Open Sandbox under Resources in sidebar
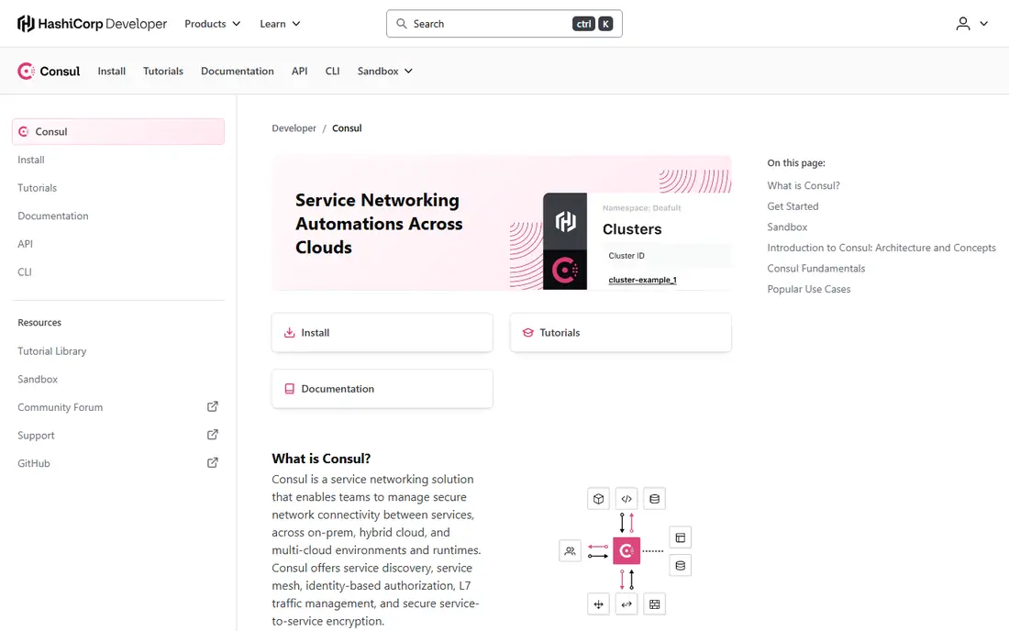 point(38,380)
